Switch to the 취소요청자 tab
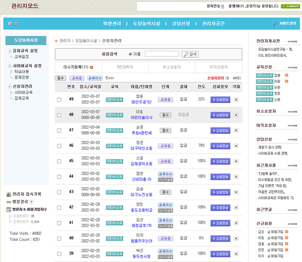 coord(172,67)
